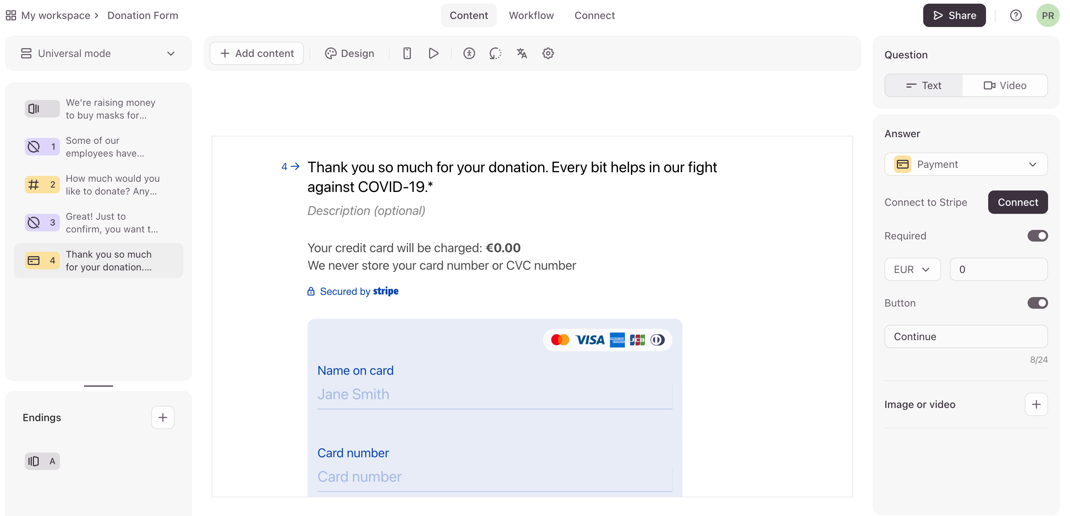The width and height of the screenshot is (1070, 516).
Task: Open form settings gear icon
Action: point(548,53)
